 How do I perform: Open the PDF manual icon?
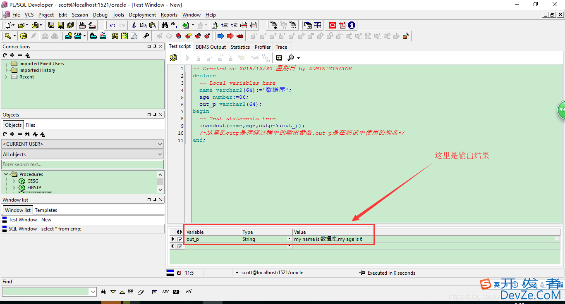342,25
